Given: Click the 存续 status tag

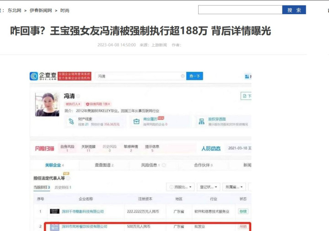Looking at the screenshot, I should (243, 211).
